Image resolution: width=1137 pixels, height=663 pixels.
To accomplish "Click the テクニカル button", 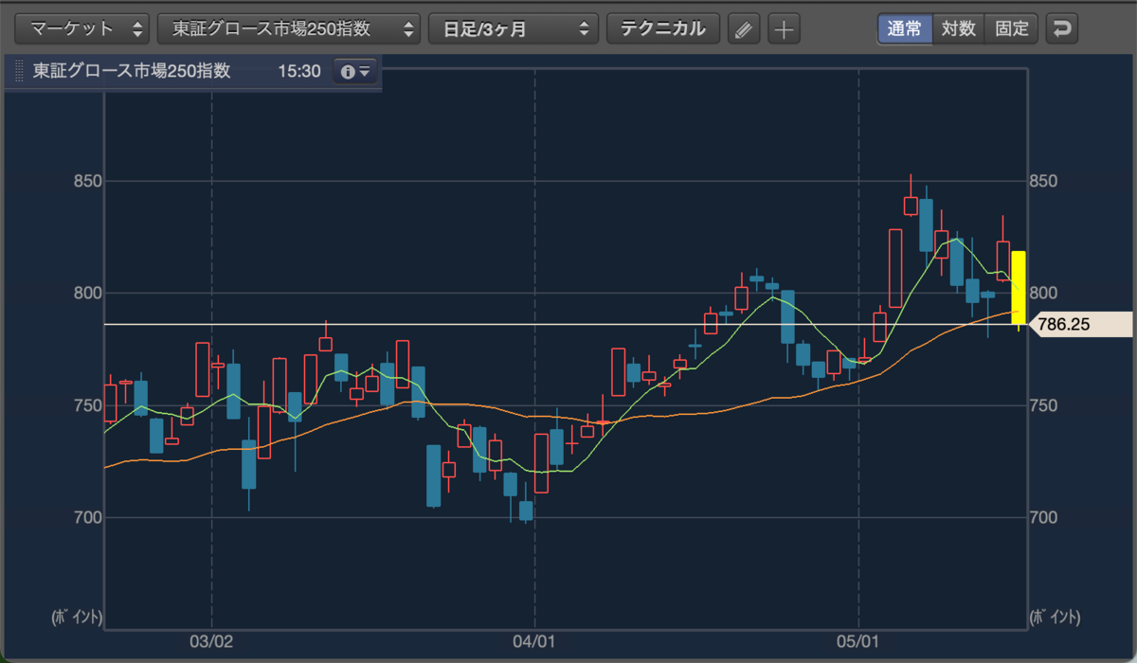I will coord(663,28).
